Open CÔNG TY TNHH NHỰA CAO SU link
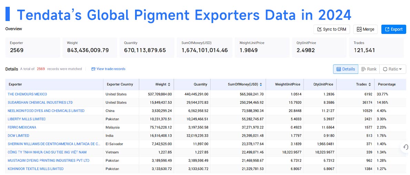The height and width of the screenshot is (175, 410). (47, 152)
